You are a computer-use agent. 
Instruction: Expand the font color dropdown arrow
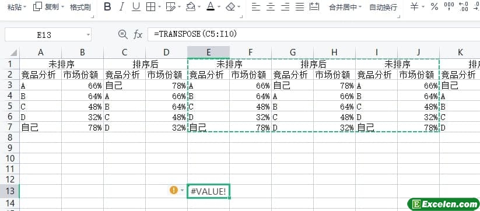(x=219, y=7)
